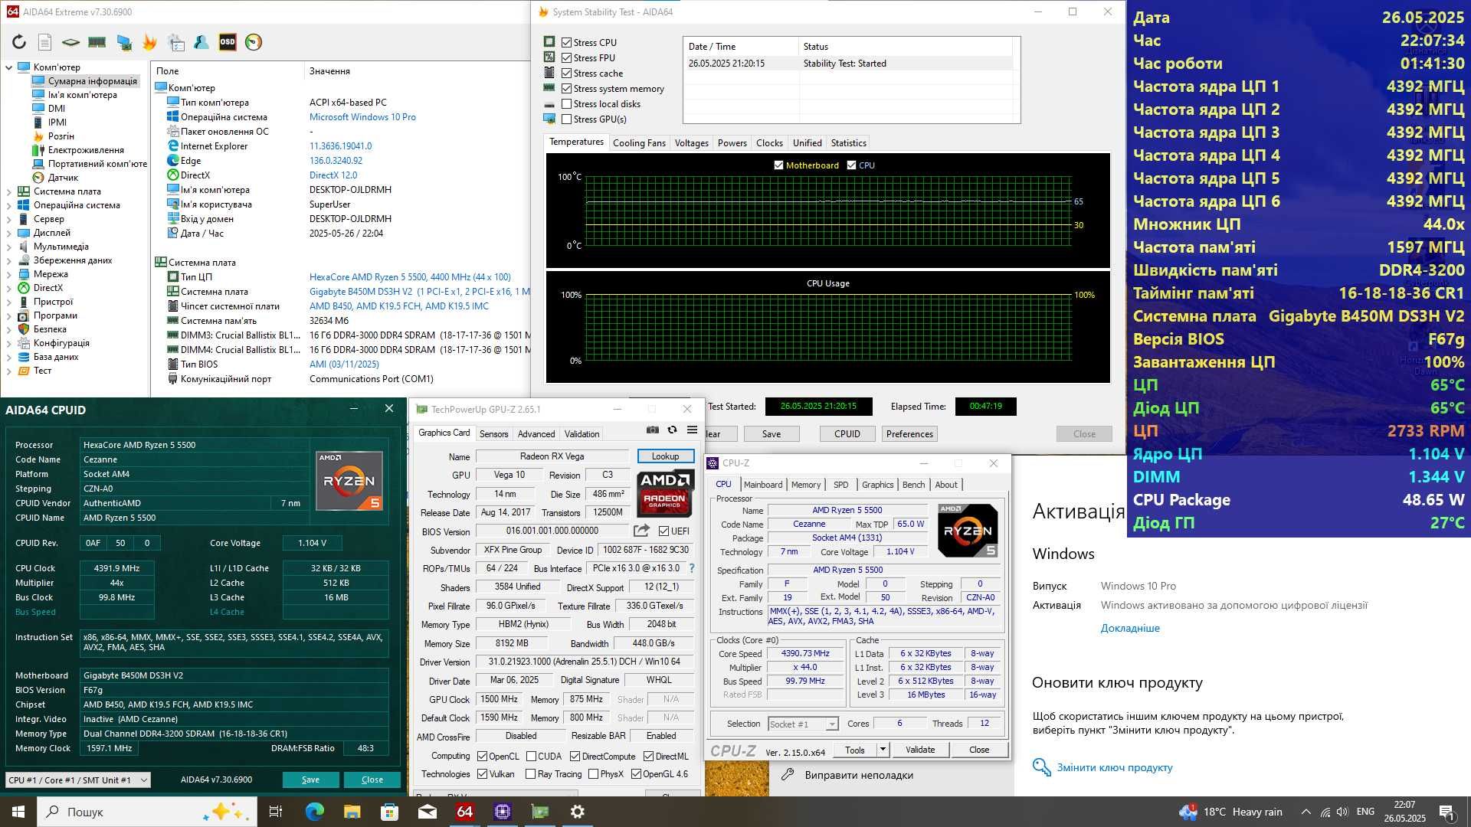Click the GPU-Z refresh arrows icon
This screenshot has width=1471, height=827.
(672, 430)
